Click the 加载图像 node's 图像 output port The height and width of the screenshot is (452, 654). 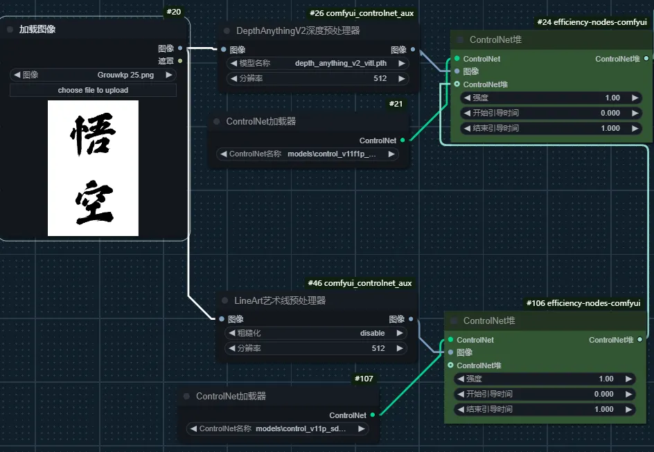pos(180,48)
